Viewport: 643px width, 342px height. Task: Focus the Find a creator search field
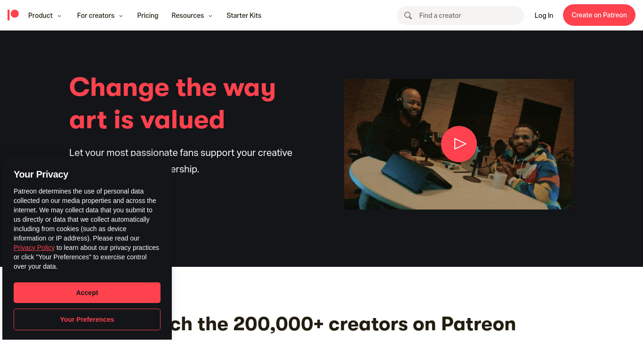click(460, 16)
